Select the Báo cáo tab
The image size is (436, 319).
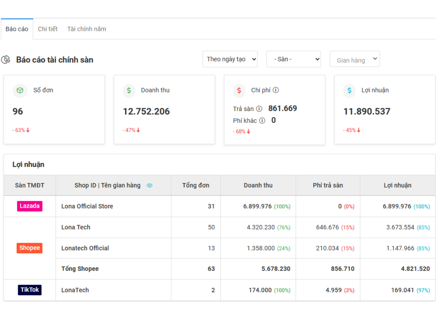pos(17,29)
